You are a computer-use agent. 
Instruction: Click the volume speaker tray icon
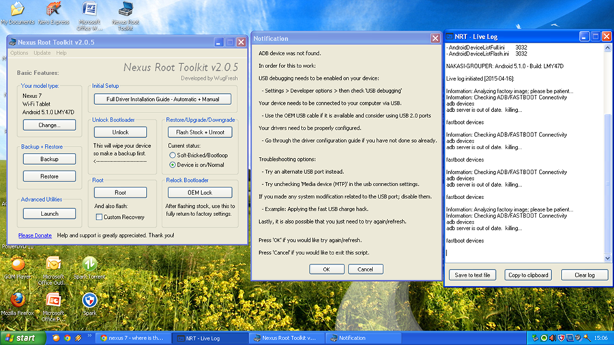(x=552, y=338)
